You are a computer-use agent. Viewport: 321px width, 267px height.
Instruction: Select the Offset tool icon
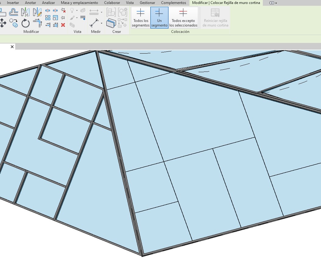14,12
